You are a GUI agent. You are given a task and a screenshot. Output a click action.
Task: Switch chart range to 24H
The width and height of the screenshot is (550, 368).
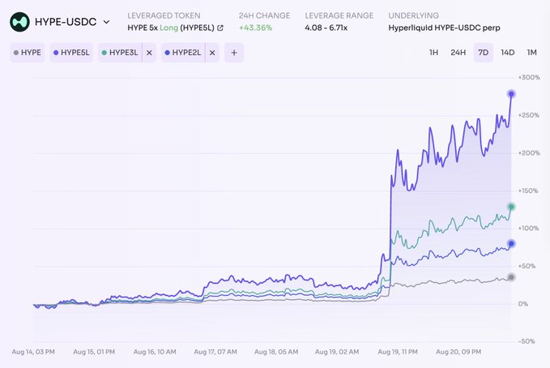point(458,53)
